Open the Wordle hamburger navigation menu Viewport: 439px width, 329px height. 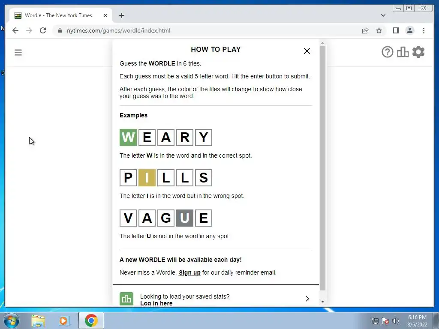click(x=18, y=52)
